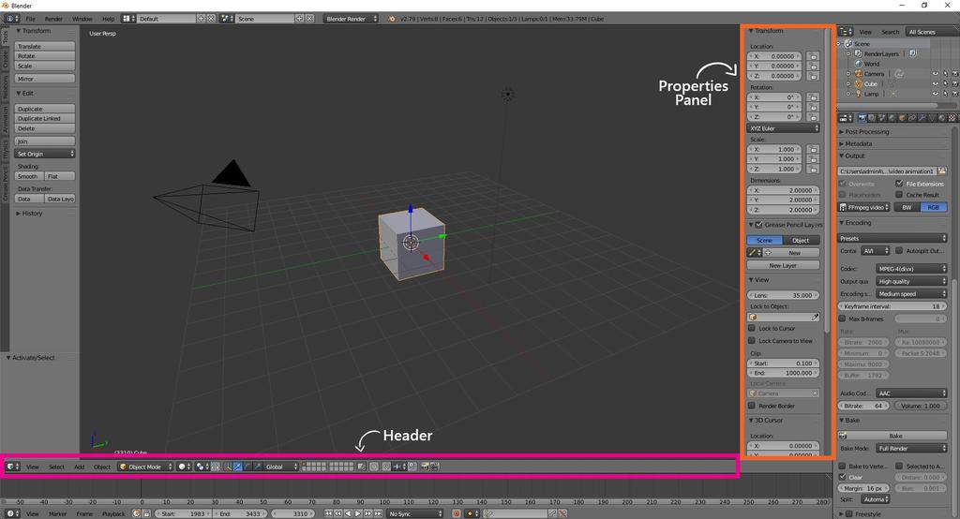Expand the History panel in tool shelf
The image size is (960, 519).
(29, 214)
